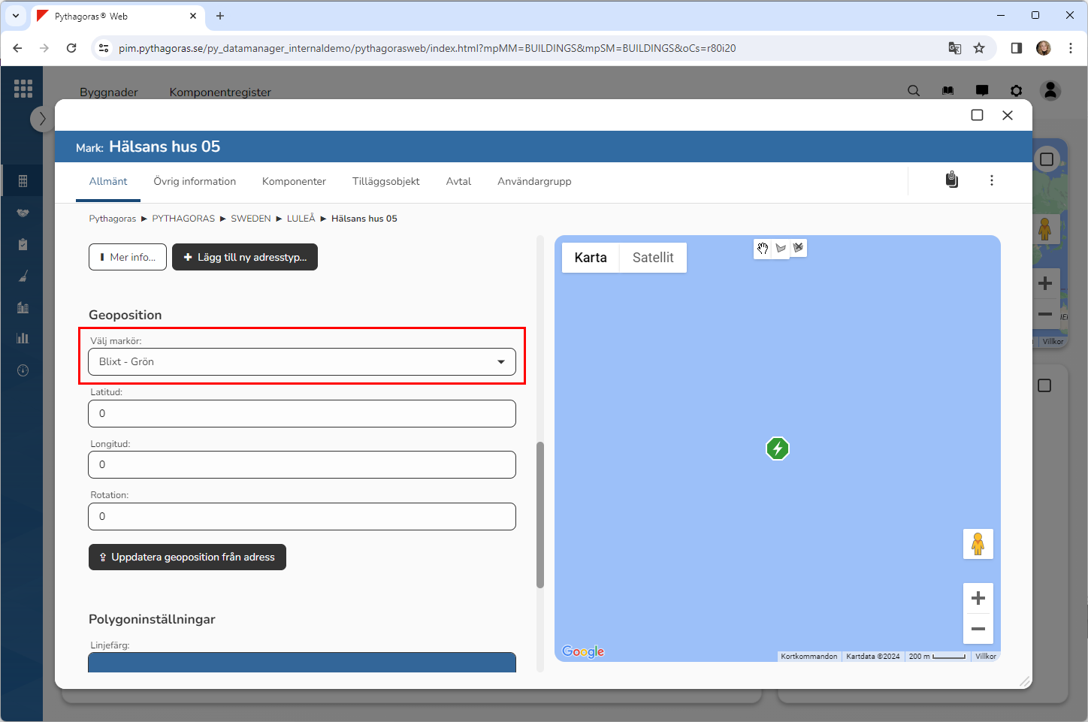Expand the left sidebar with chevron
The height and width of the screenshot is (722, 1088).
coord(42,119)
